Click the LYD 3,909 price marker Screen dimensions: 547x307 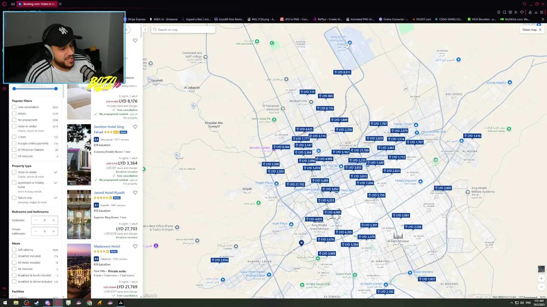click(327, 254)
